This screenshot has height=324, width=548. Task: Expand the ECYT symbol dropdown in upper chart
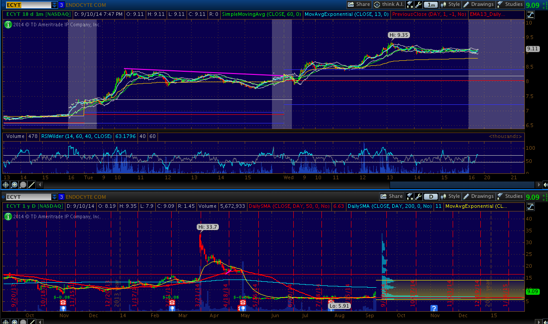click(54, 5)
